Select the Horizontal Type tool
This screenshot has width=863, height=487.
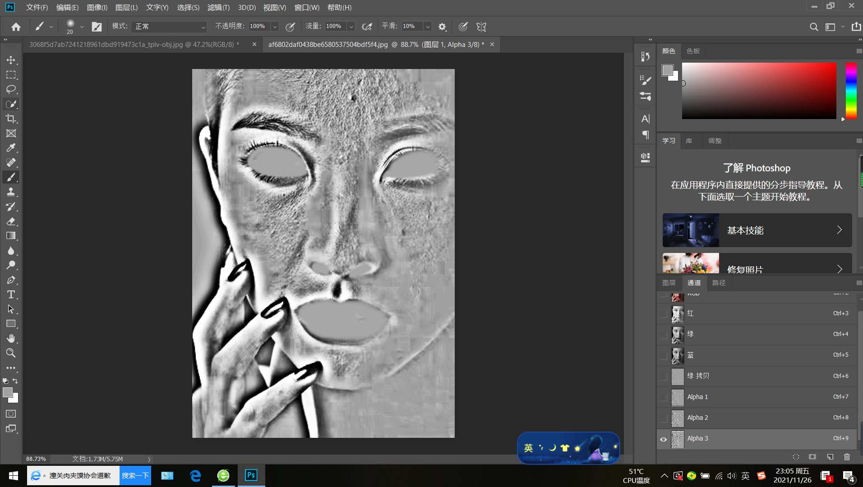(x=11, y=294)
